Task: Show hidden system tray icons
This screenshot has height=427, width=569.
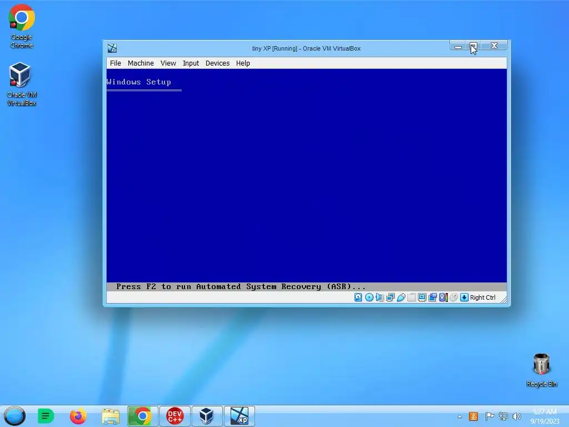Action: point(460,416)
